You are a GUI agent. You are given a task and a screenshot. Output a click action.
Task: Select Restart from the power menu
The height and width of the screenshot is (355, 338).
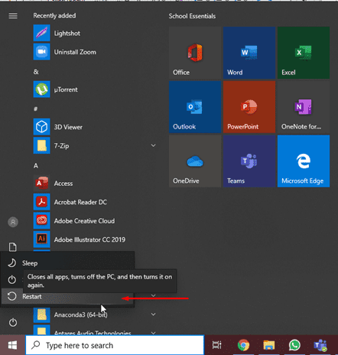point(67,296)
